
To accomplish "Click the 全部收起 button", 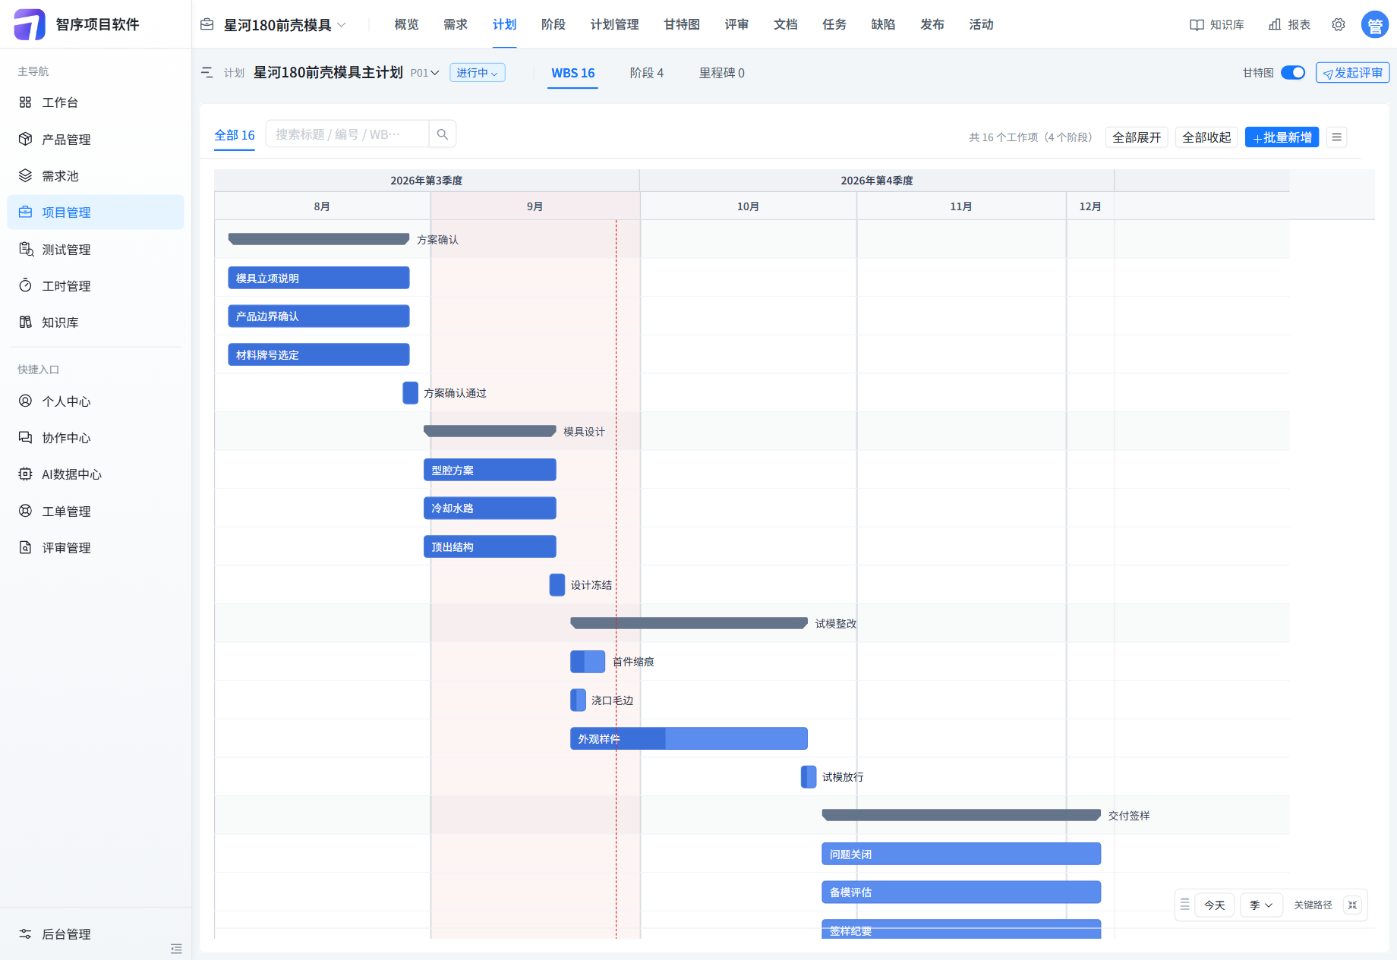I will [x=1206, y=137].
